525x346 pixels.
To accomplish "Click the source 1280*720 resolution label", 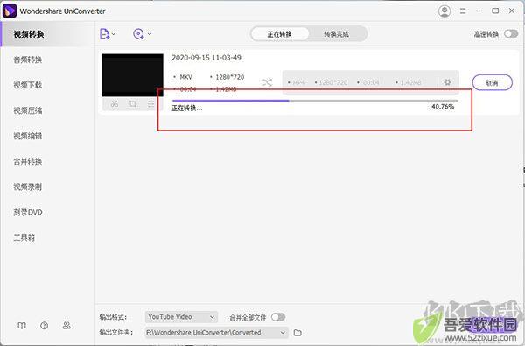I will click(x=229, y=77).
